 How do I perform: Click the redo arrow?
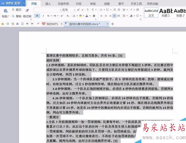pyautogui.click(x=32, y=24)
